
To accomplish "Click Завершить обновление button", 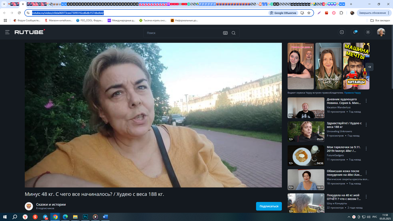I will tap(372, 13).
